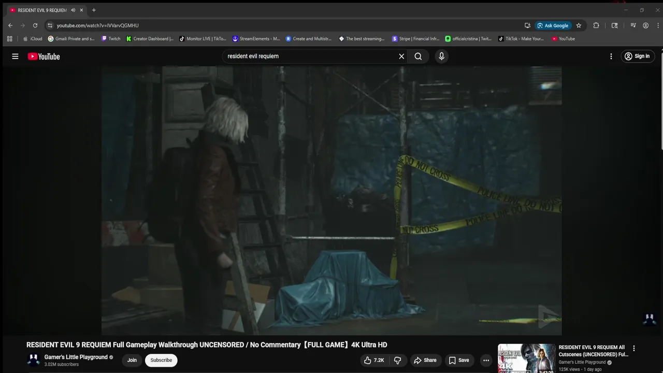The width and height of the screenshot is (663, 373).
Task: Click the 3.02M subscribers text
Action: [62, 365]
